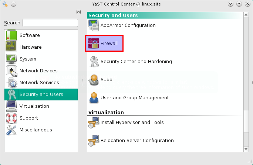The width and height of the screenshot is (253, 165).
Task: Open the window menu icon in titlebar
Action: coord(5,4)
